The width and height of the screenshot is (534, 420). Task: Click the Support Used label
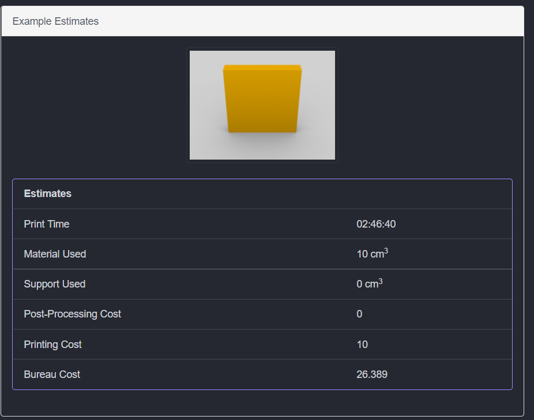(x=55, y=284)
